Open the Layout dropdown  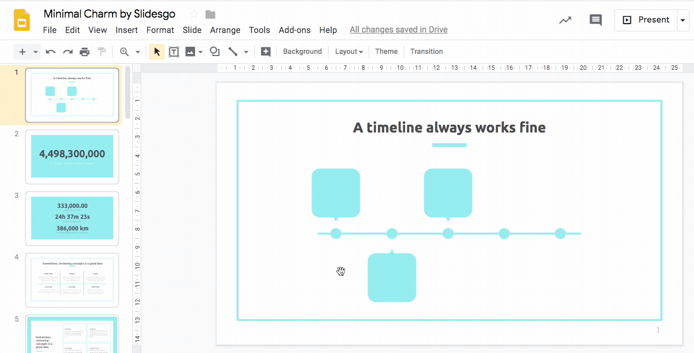pos(349,52)
